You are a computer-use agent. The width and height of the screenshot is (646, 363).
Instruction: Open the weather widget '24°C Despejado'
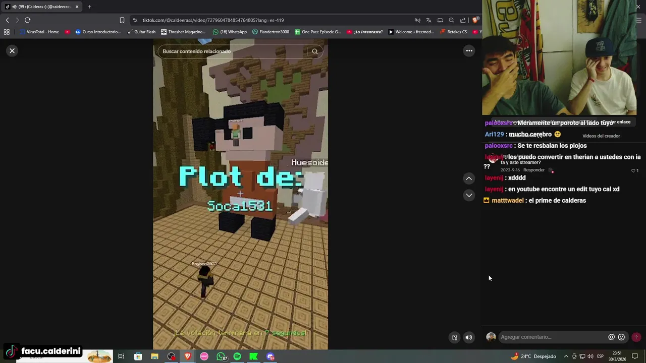click(x=533, y=356)
